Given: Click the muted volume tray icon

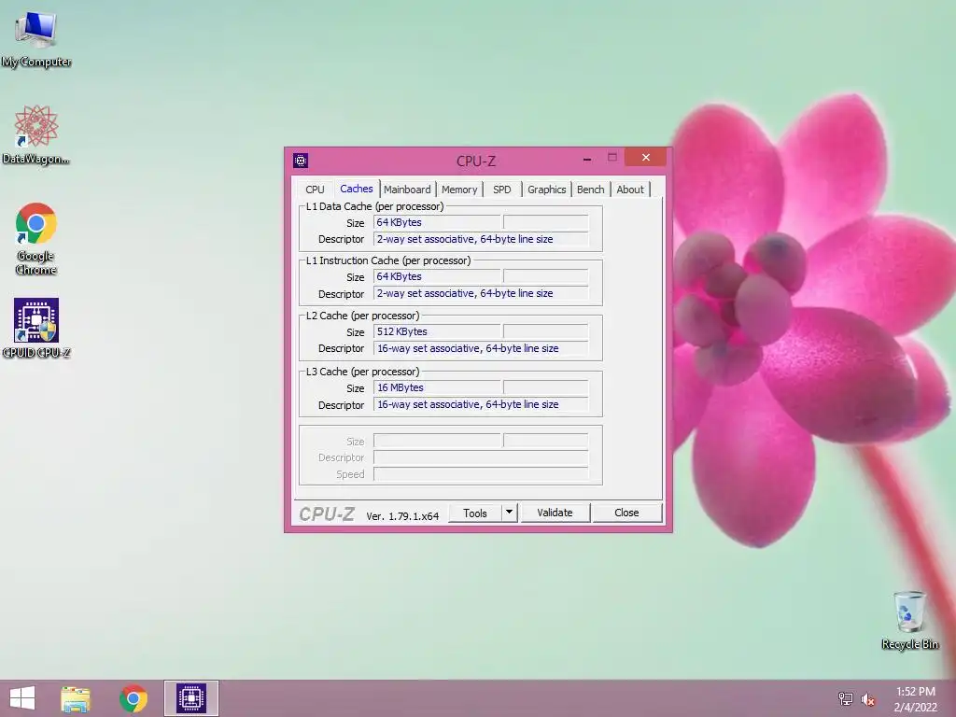Looking at the screenshot, I should coord(868,699).
